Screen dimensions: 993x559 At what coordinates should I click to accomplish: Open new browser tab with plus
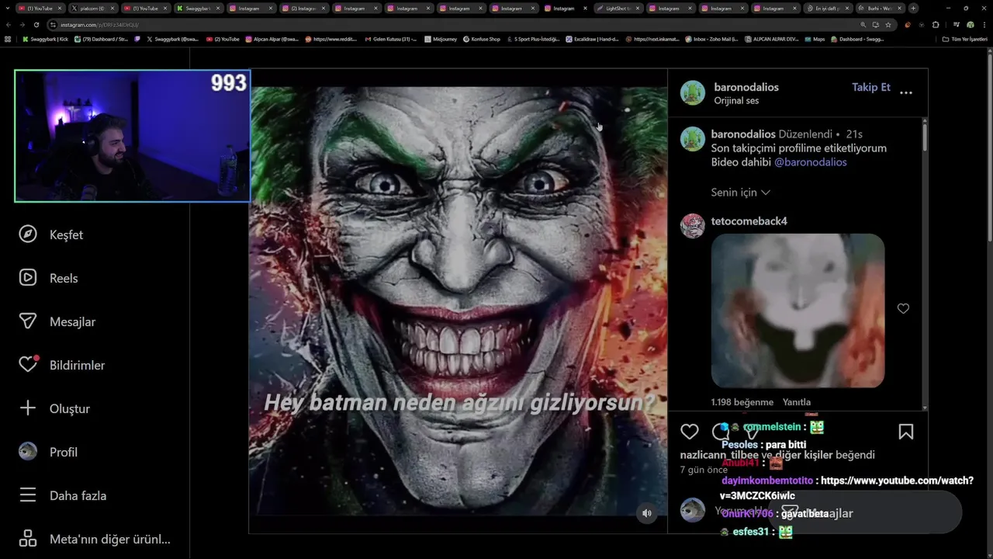(913, 8)
